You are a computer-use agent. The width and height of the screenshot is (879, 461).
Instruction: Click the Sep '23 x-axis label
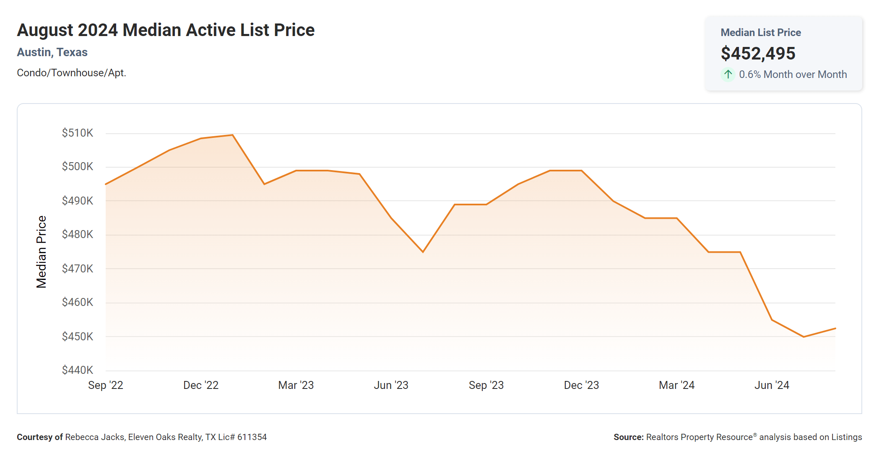[x=486, y=385]
